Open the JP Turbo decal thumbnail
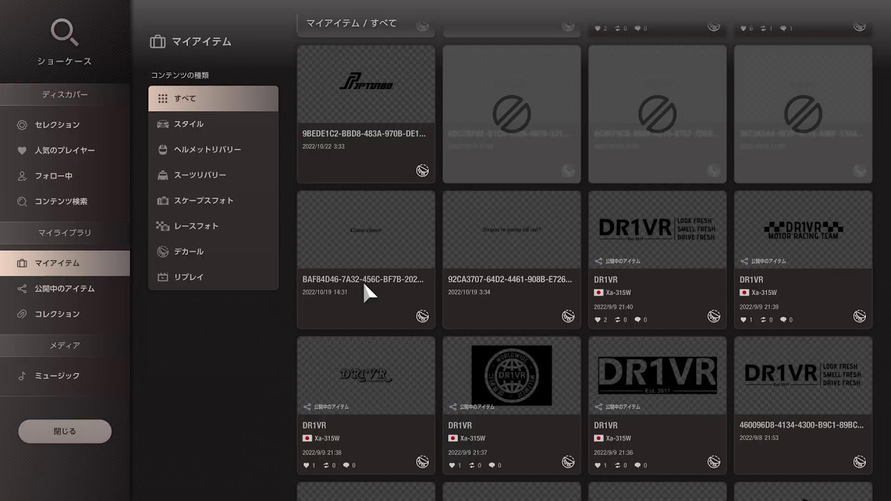Screen dimensions: 891x501 pos(366,84)
